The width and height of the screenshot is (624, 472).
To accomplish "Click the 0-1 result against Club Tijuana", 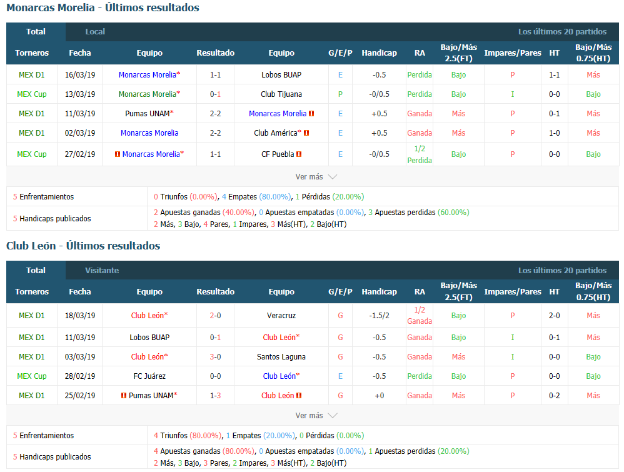I will pyautogui.click(x=215, y=94).
